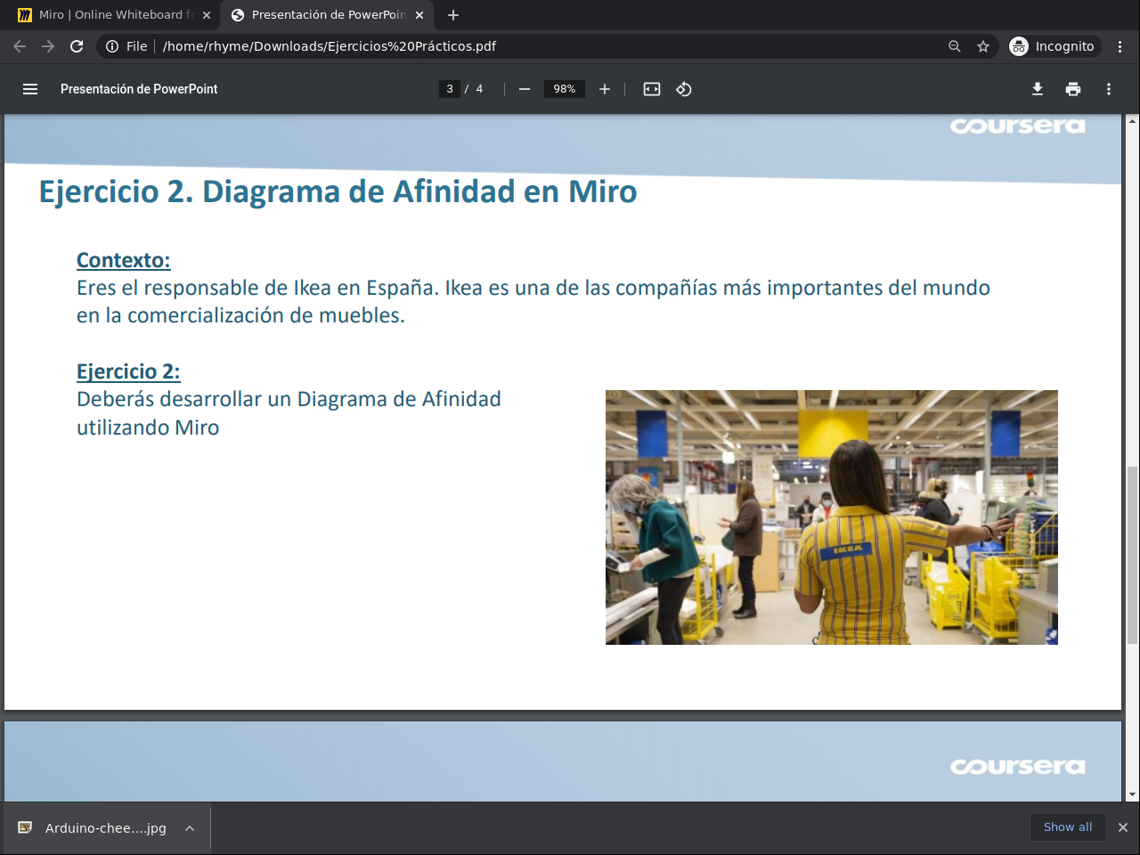Viewport: 1140px width, 855px height.
Task: Reload the PDF page
Action: [77, 46]
